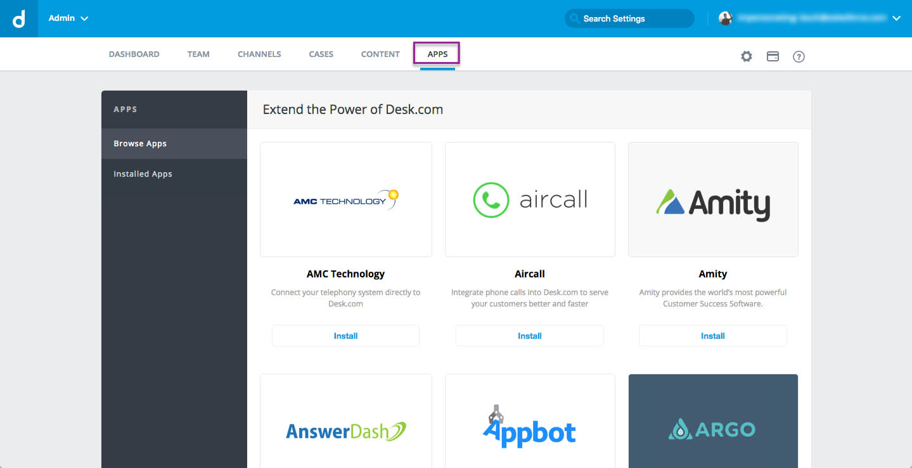Click the Aircall logo tile
The width and height of the screenshot is (912, 468).
[x=530, y=199]
